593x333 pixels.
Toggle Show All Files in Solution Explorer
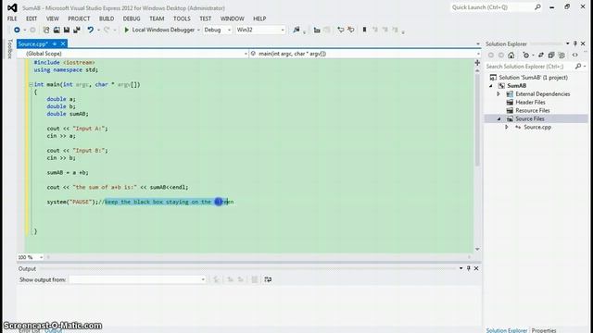(x=561, y=55)
